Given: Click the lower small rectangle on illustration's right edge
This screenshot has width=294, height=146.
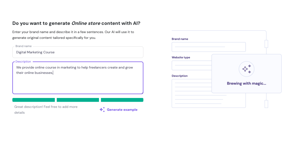Looking at the screenshot, I should pyautogui.click(x=266, y=104).
